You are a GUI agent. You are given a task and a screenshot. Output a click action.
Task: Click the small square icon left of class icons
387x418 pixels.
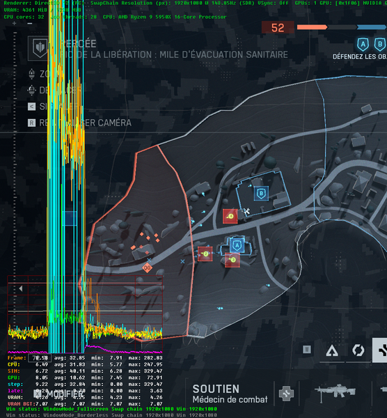coord(307,350)
